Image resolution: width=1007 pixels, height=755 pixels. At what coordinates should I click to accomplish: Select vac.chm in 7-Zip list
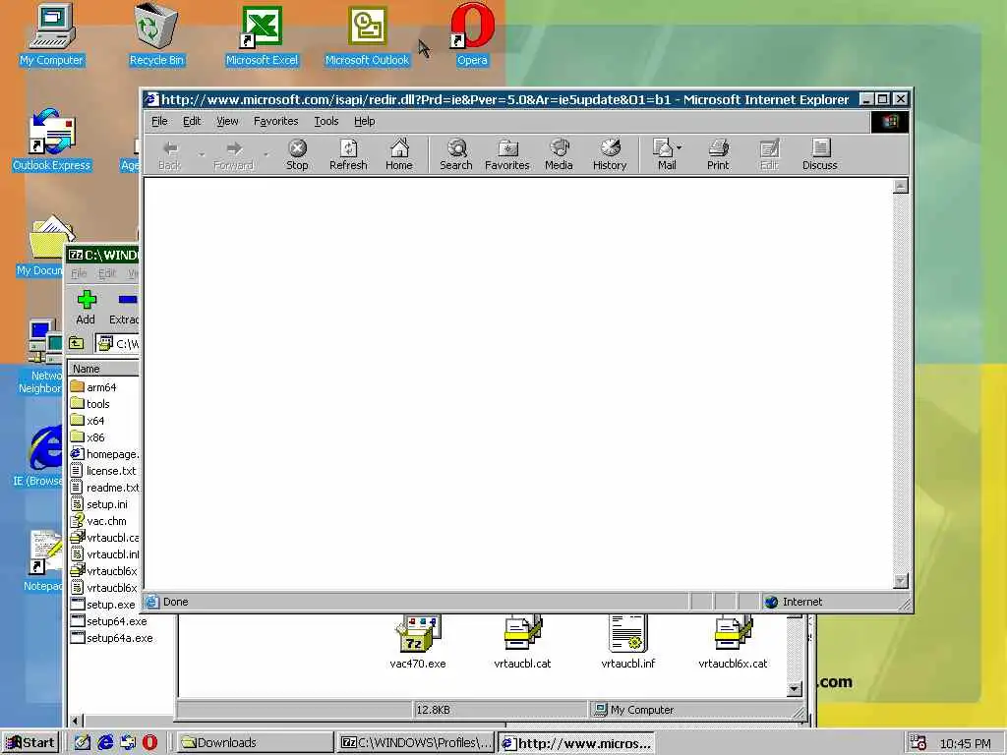(x=99, y=521)
